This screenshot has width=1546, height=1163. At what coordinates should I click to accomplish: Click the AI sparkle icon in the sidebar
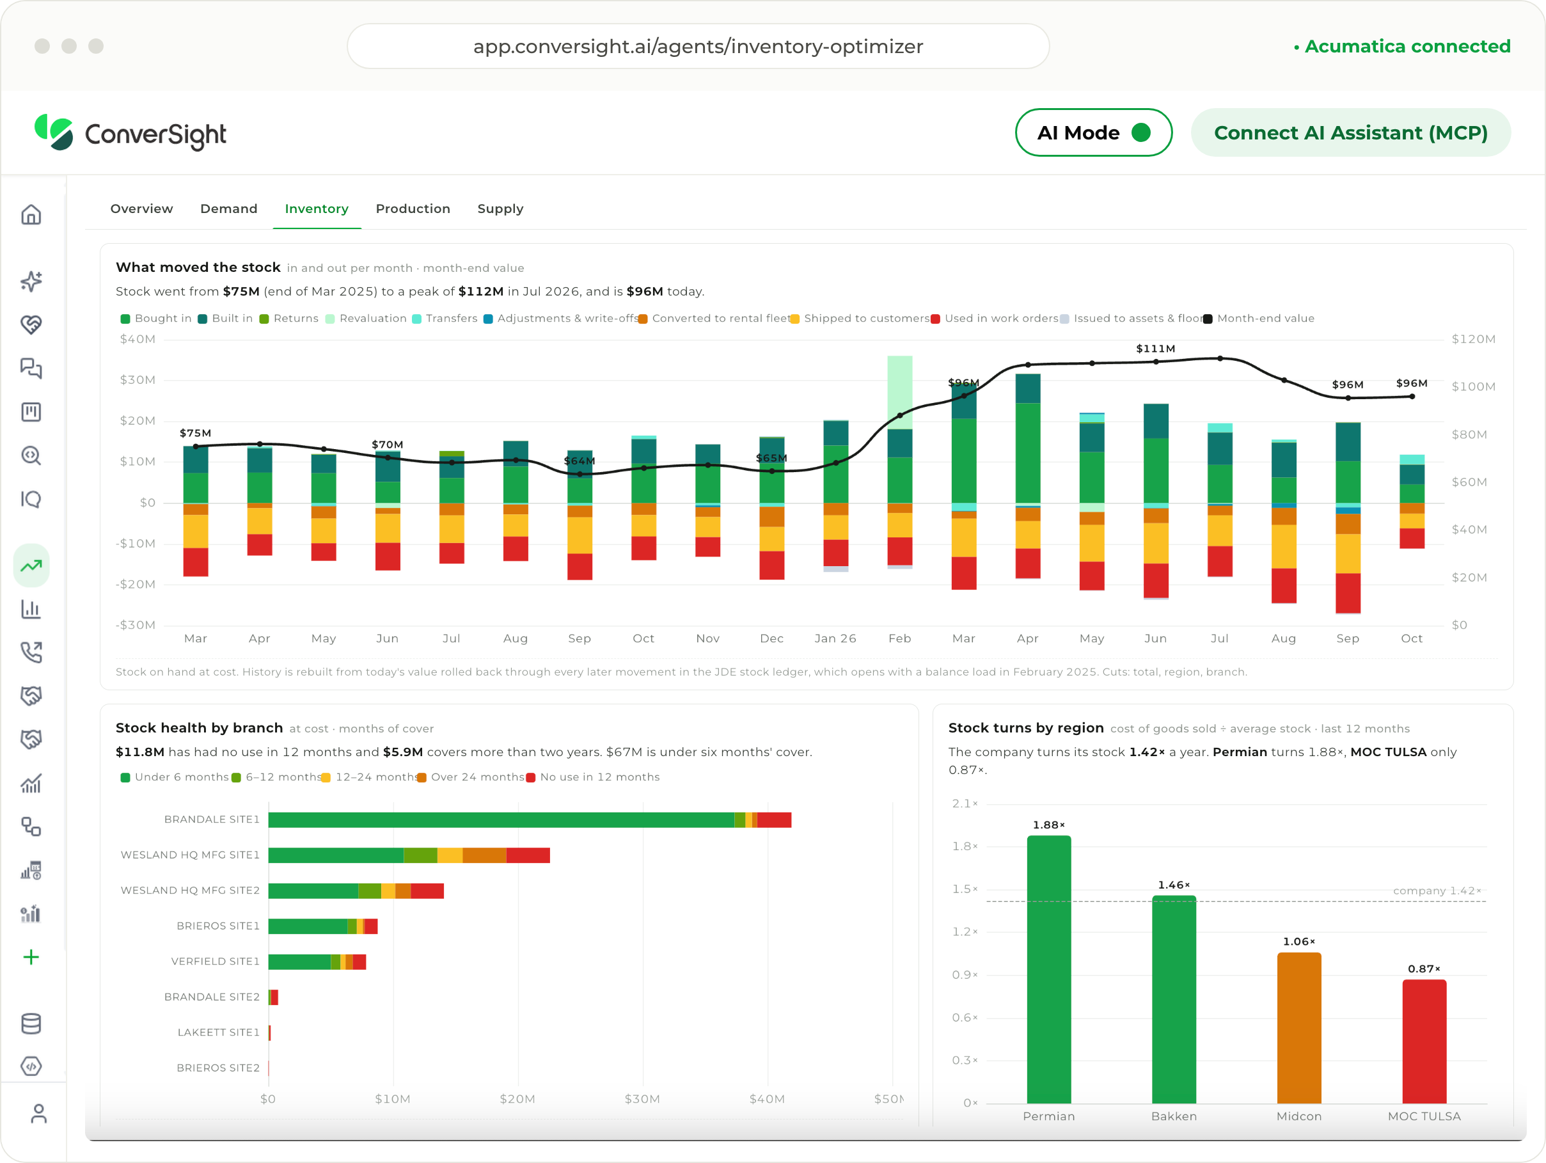[x=31, y=281]
